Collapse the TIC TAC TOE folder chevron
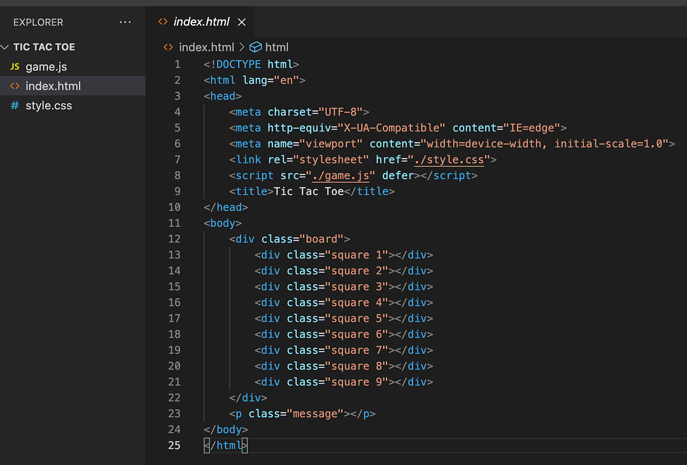This screenshot has height=465, width=687. [x=5, y=46]
